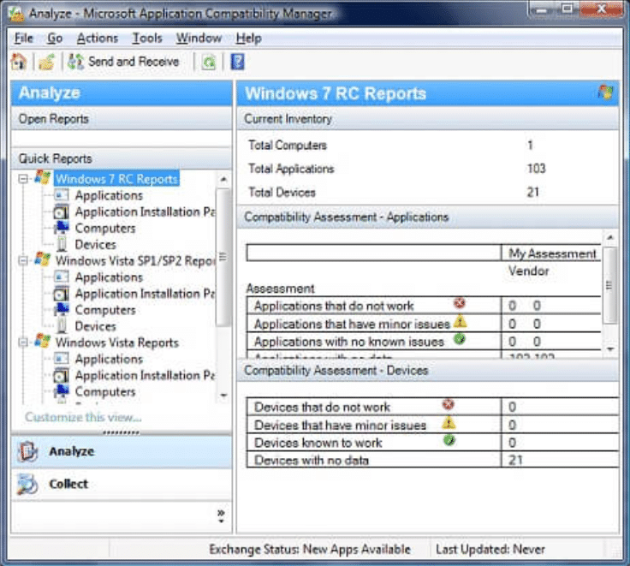Click installation package icon under Windows 7 RC
Viewport: 630px width, 566px height.
[x=61, y=212]
